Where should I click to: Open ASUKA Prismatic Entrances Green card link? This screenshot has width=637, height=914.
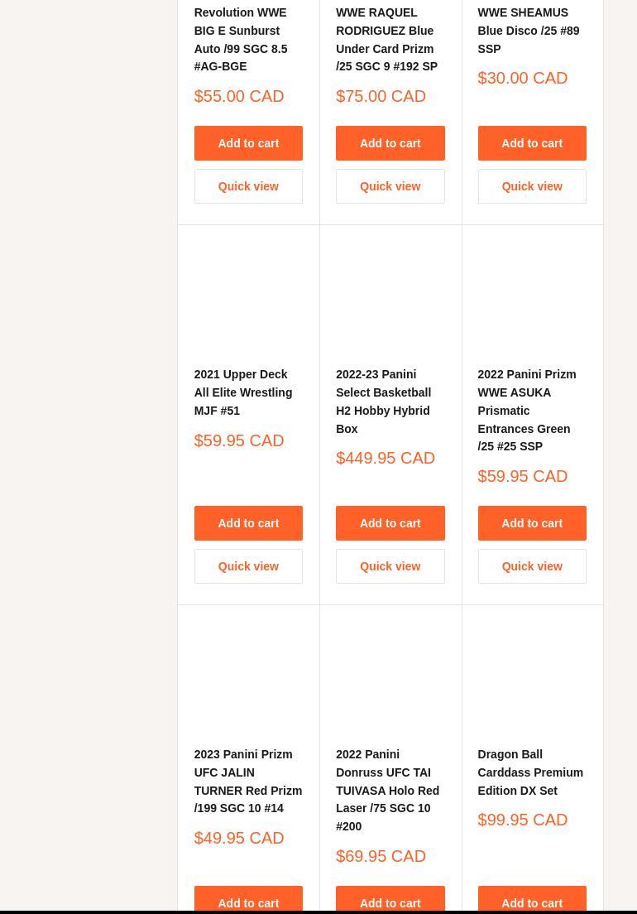tap(526, 410)
